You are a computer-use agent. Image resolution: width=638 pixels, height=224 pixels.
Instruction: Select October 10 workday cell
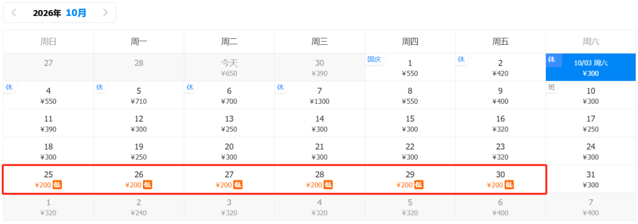click(591, 95)
